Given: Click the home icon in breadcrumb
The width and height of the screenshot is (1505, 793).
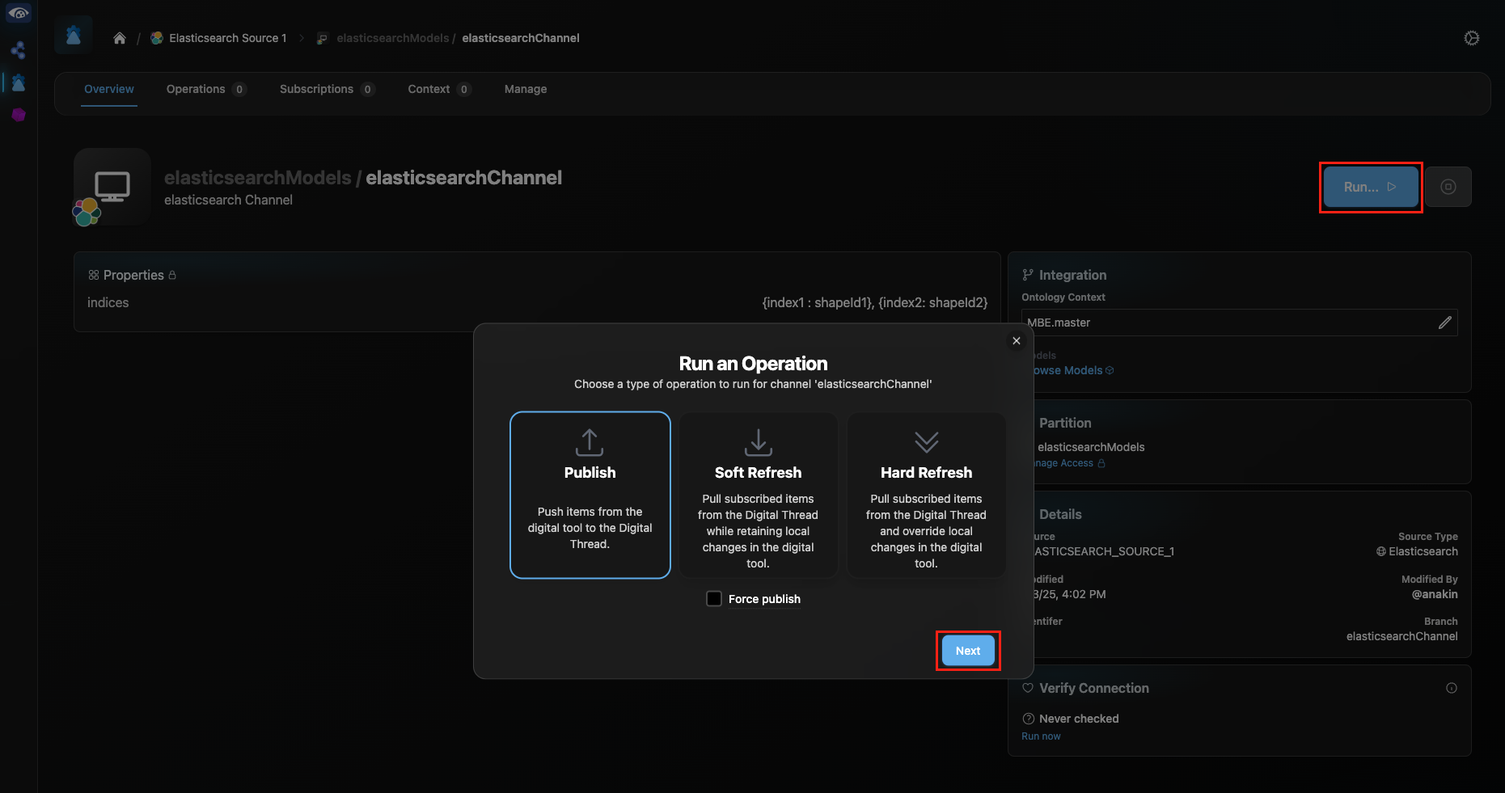Looking at the screenshot, I should pos(120,38).
